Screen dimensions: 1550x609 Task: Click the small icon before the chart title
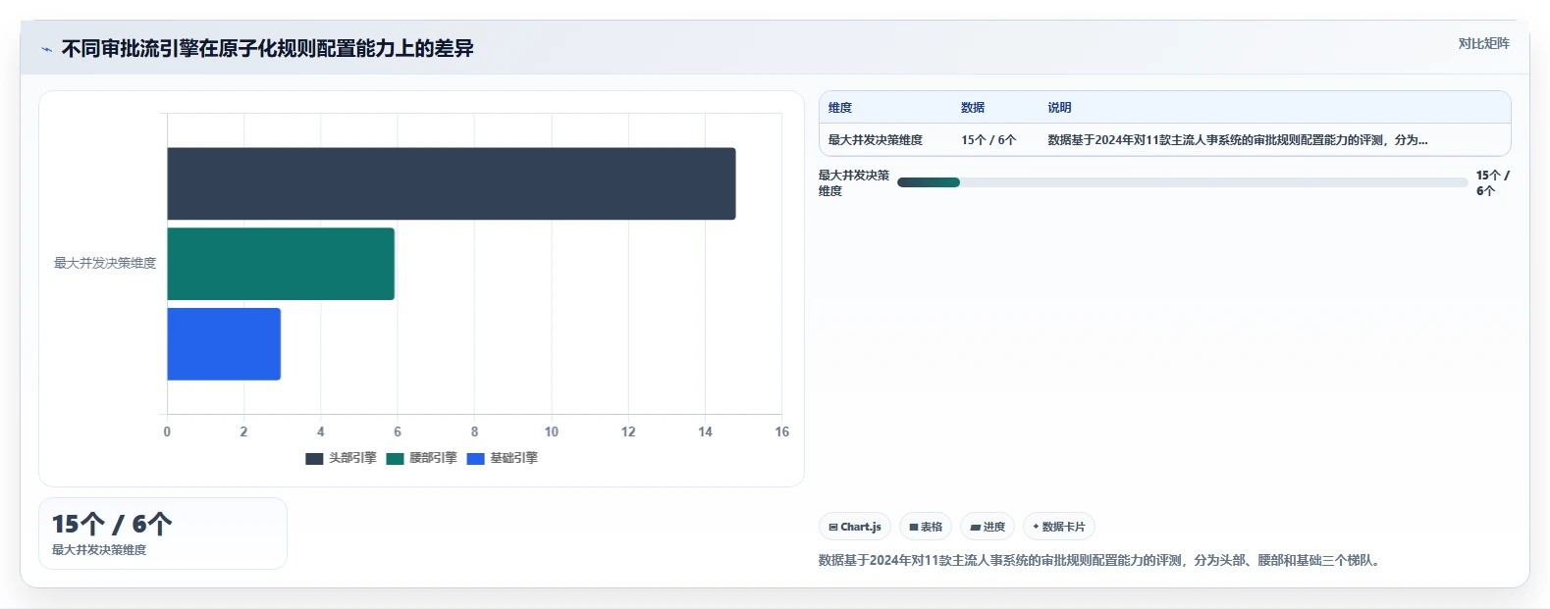pos(46,49)
